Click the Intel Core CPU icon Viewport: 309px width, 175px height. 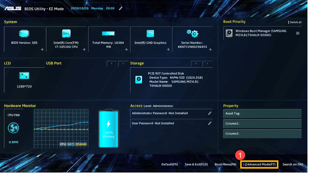66,34
